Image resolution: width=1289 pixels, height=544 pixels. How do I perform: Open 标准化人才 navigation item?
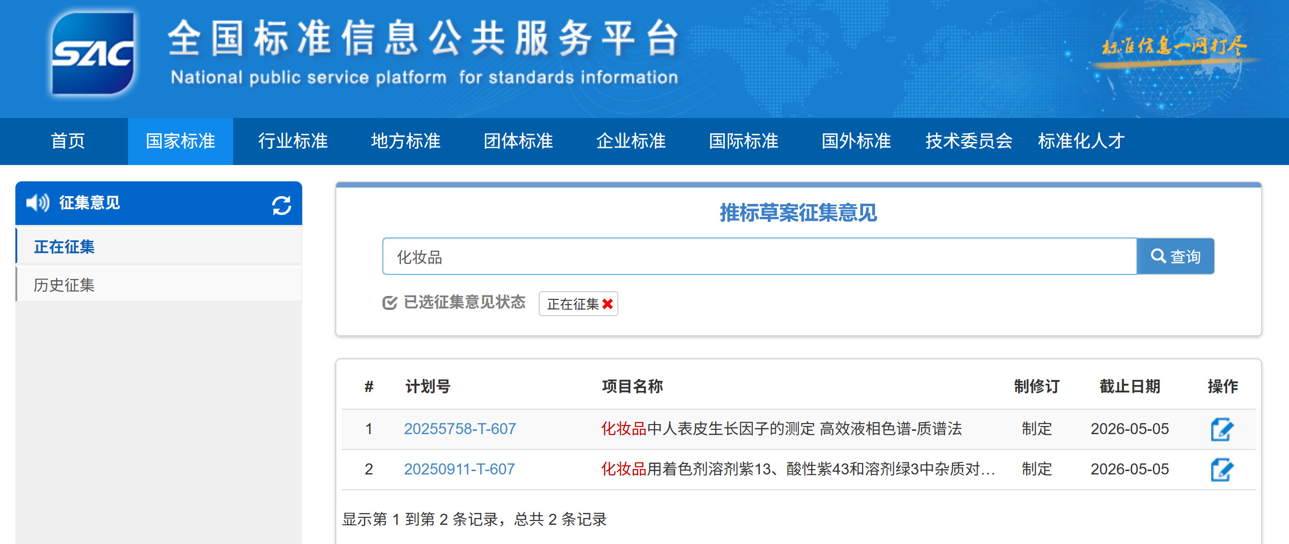coord(1081,141)
